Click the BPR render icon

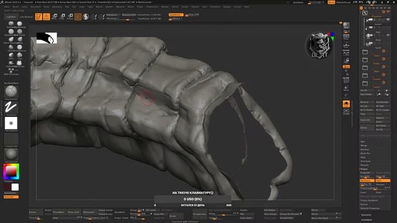pyautogui.click(x=346, y=25)
